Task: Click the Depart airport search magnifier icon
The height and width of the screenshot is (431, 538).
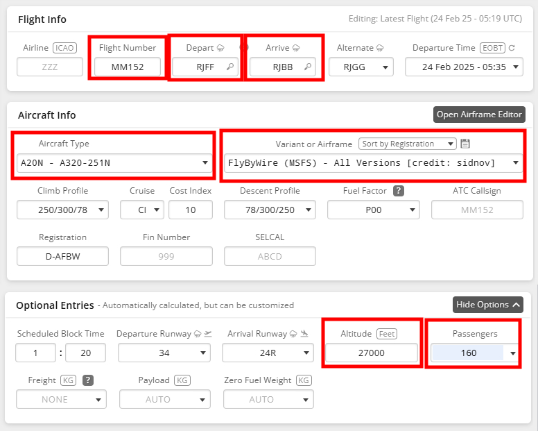Action: [x=230, y=67]
